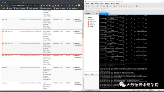164x92 pixels.
Task: Open Xshell 选项卡 menu
Action: click(107, 4)
